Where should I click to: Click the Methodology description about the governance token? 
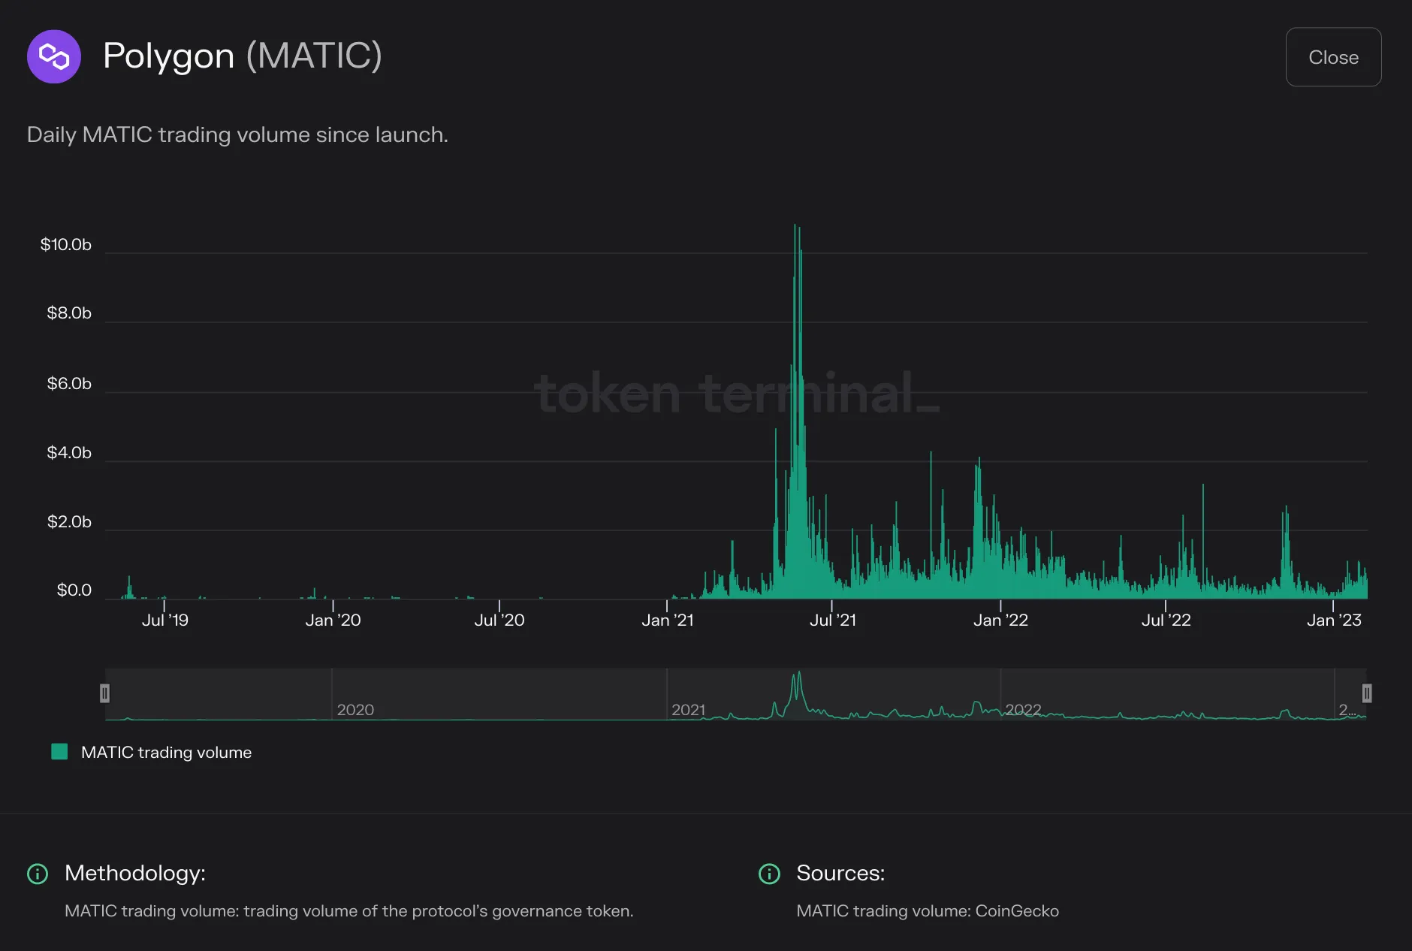click(349, 911)
